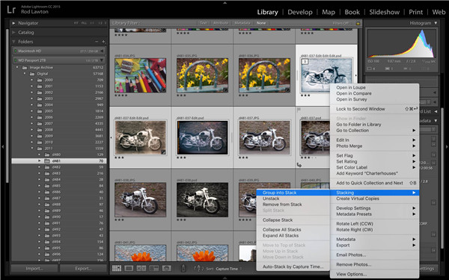Switch to the Map module
The width and height of the screenshot is (449, 280).
329,12
